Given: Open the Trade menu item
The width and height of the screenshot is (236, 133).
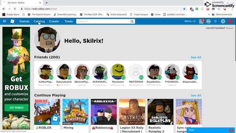Looking at the screenshot, I should coord(69,21).
